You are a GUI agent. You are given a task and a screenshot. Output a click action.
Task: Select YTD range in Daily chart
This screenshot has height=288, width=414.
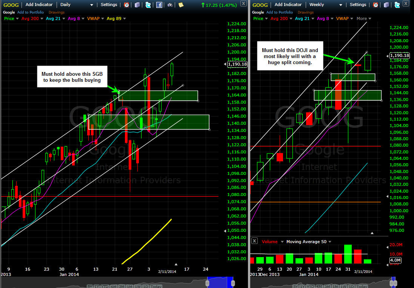(x=105, y=286)
